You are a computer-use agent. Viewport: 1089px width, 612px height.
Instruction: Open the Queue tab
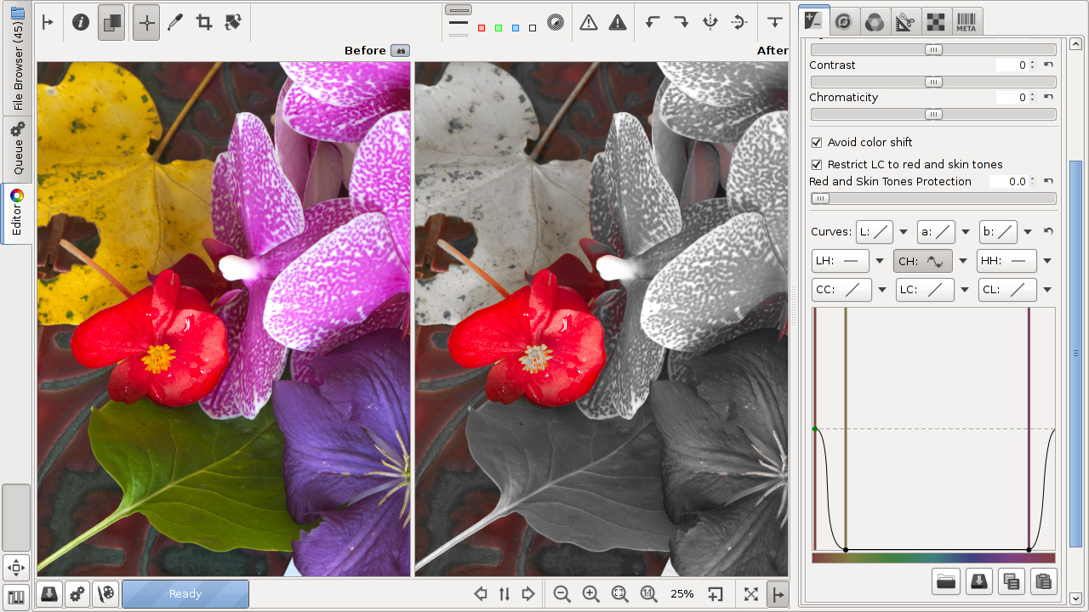(17, 150)
